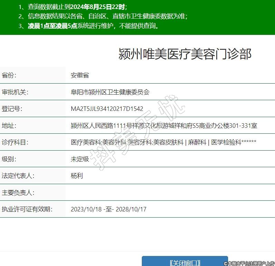The height and width of the screenshot is (266, 275).
Task: Click the 地址 field label
Action: 9,125
